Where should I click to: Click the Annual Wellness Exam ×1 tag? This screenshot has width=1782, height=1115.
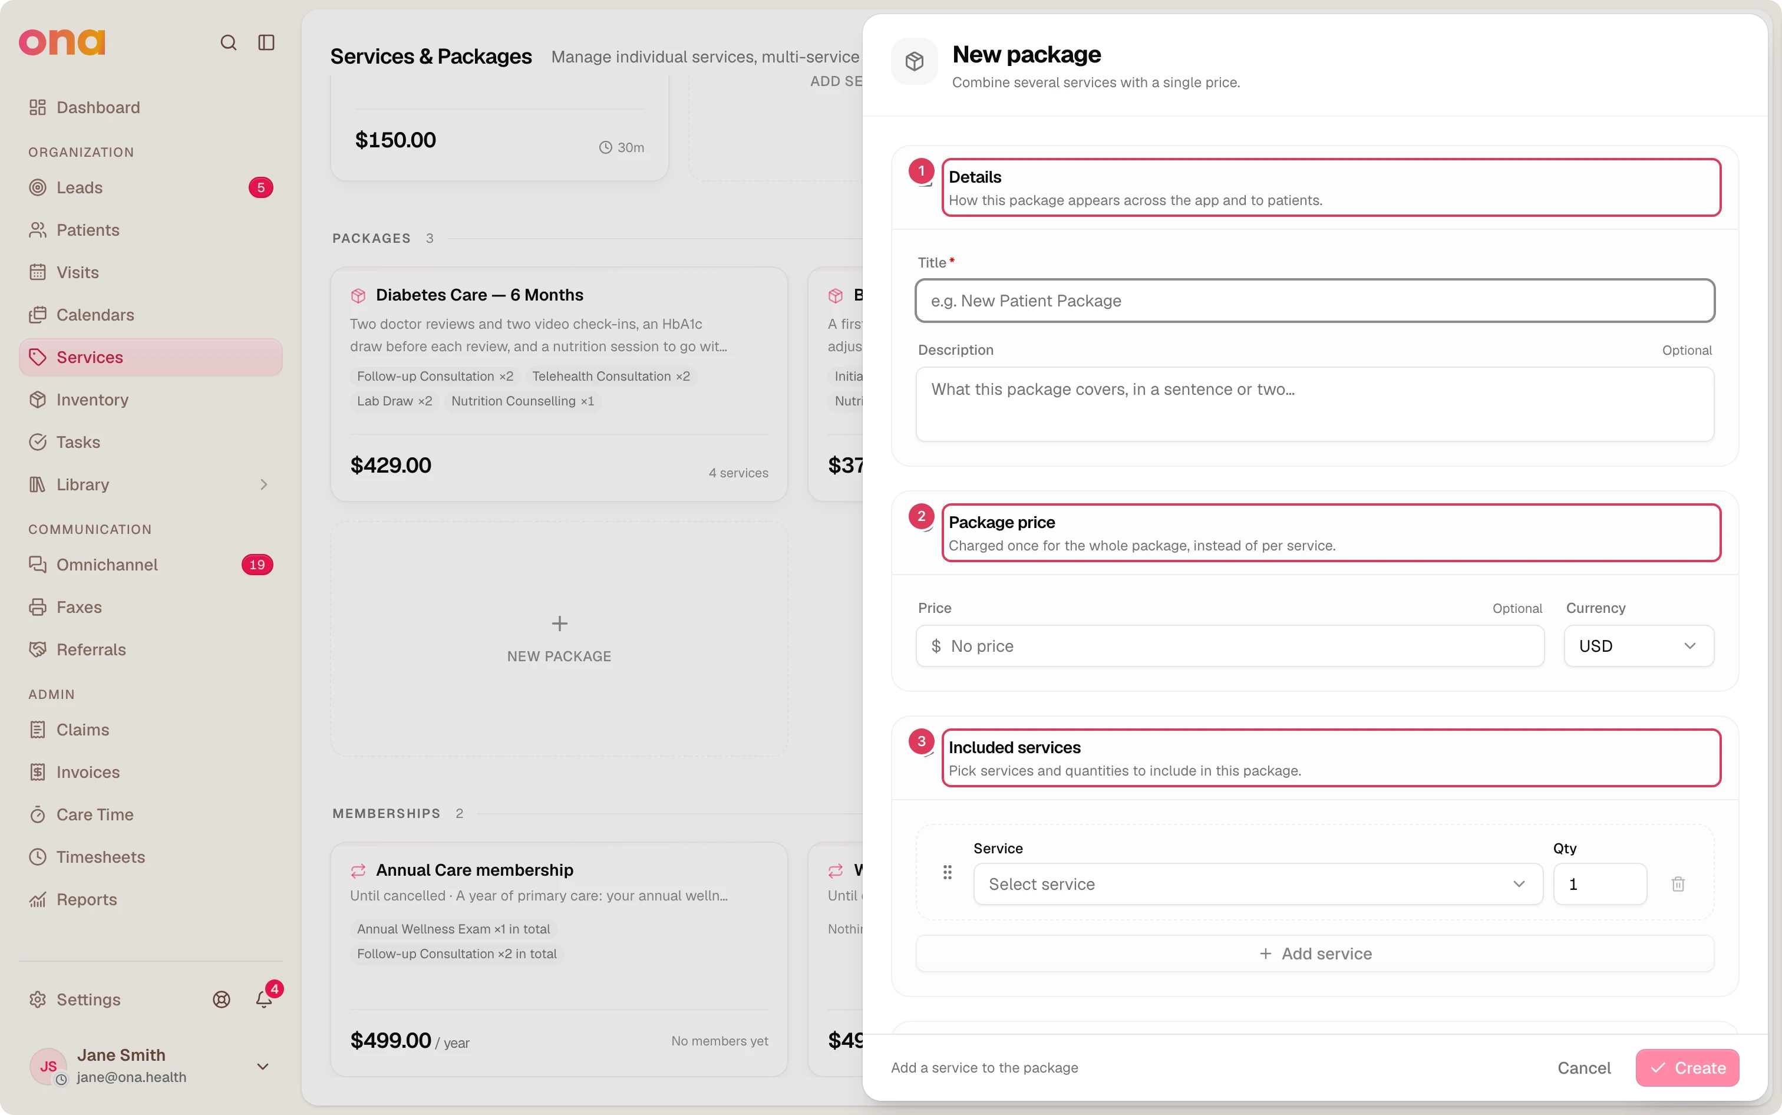pyautogui.click(x=453, y=929)
